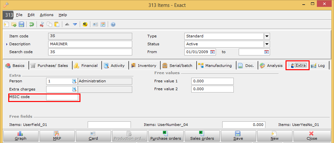Click the Cut scissors toolbar icon

point(42,24)
